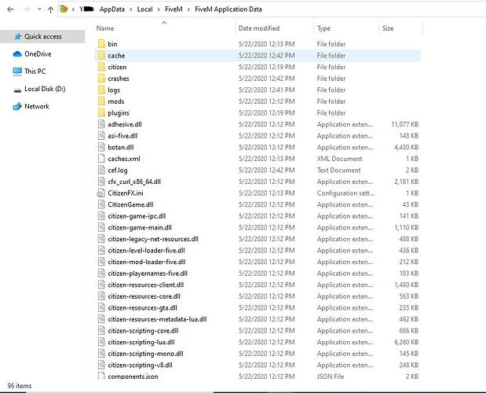Open the recent locations dropdown arrow
This screenshot has width=486, height=393.
(x=39, y=9)
